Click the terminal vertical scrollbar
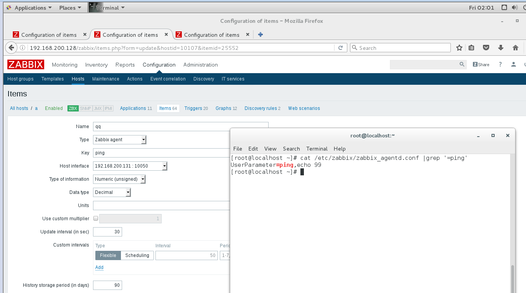 [x=512, y=279]
